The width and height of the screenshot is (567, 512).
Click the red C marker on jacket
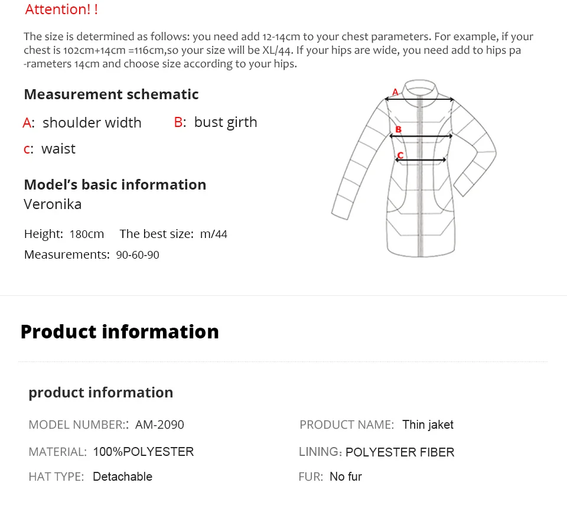[x=400, y=155]
